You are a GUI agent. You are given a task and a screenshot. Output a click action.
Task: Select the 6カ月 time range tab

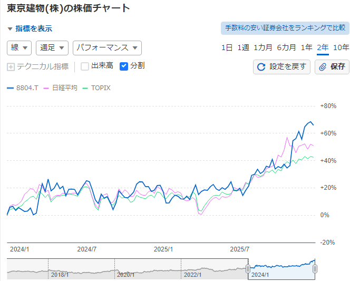[x=286, y=47]
